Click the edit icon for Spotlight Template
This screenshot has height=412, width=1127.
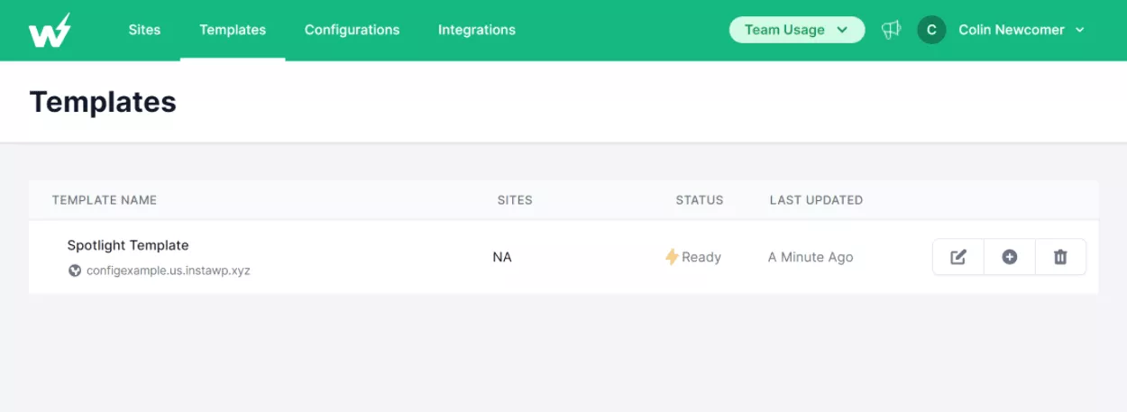point(958,257)
